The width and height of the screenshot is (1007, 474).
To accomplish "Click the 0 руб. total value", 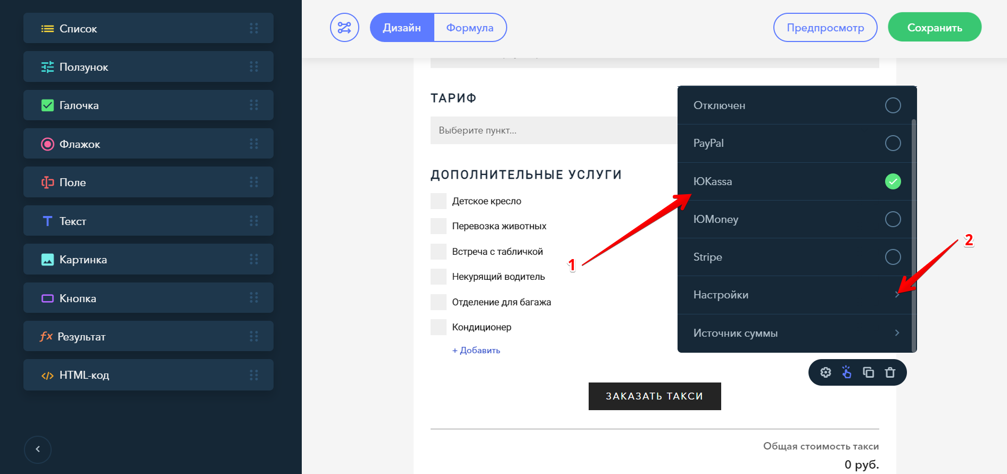I will click(862, 464).
